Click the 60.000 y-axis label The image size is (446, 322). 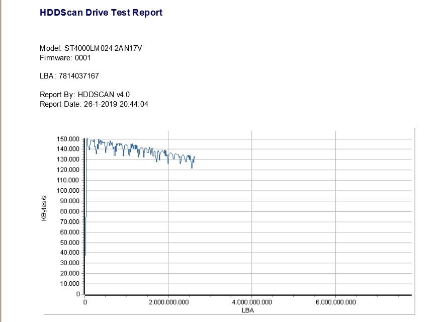tap(69, 232)
